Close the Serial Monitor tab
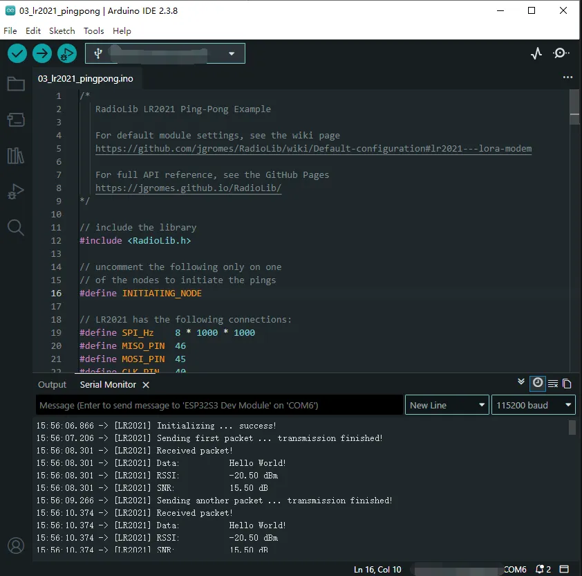This screenshot has height=576, width=582. pos(146,385)
